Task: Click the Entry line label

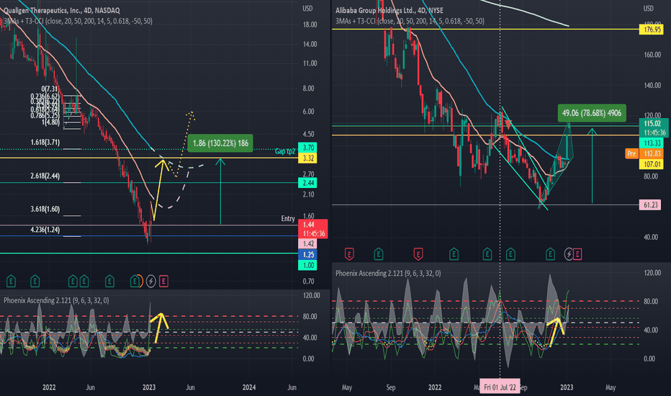Action: pos(287,219)
